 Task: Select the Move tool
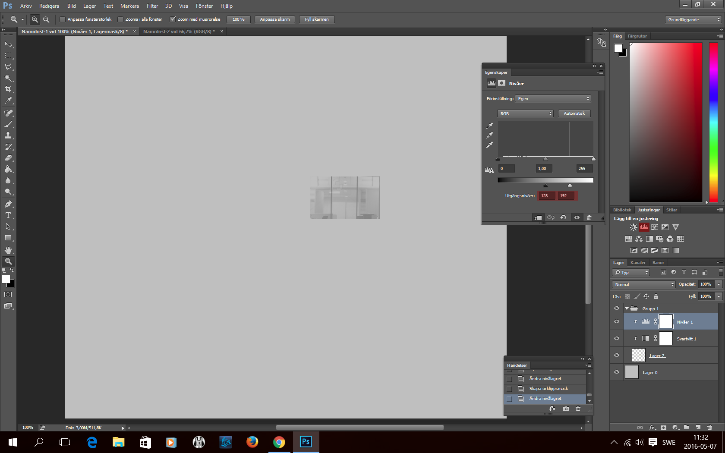[x=8, y=44]
